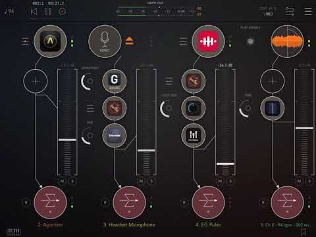This screenshot has width=316, height=237.
Task: Arm recording on Agonizer channel
Action: click(x=26, y=202)
